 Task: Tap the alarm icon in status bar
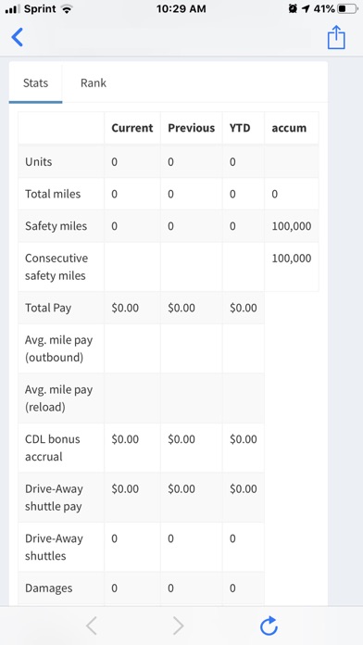[x=293, y=8]
